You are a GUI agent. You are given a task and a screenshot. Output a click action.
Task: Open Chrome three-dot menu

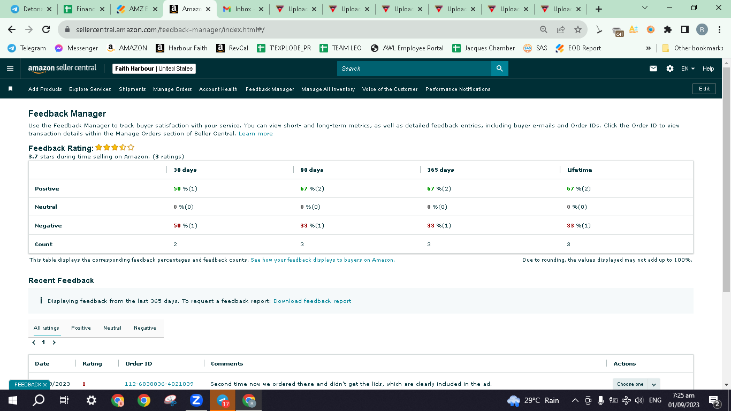pos(720,29)
